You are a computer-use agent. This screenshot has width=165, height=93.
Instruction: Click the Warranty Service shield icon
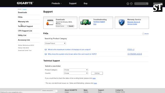122,22
